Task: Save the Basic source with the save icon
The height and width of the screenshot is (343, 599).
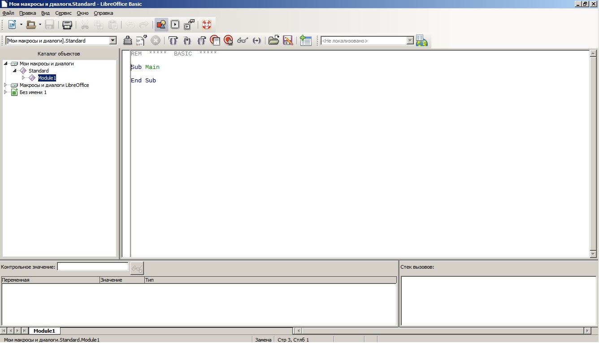Action: coord(288,40)
